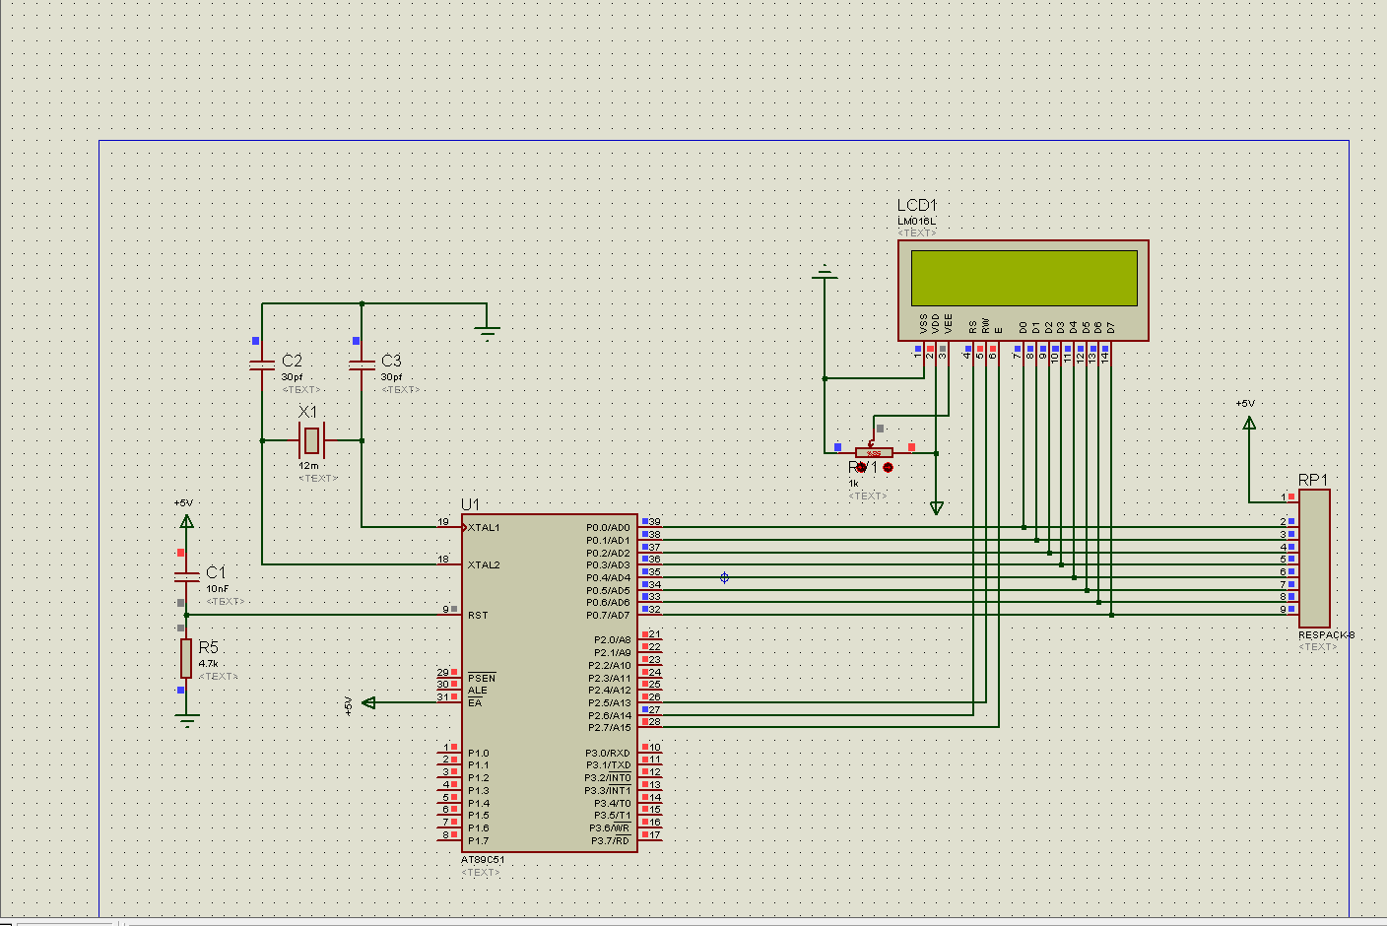Click the LM016L part label
Screen dimensions: 1387x926
[916, 222]
